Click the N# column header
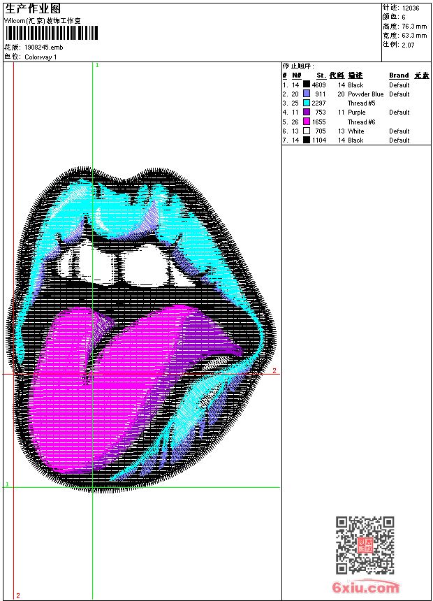433x601 pixels. click(297, 75)
